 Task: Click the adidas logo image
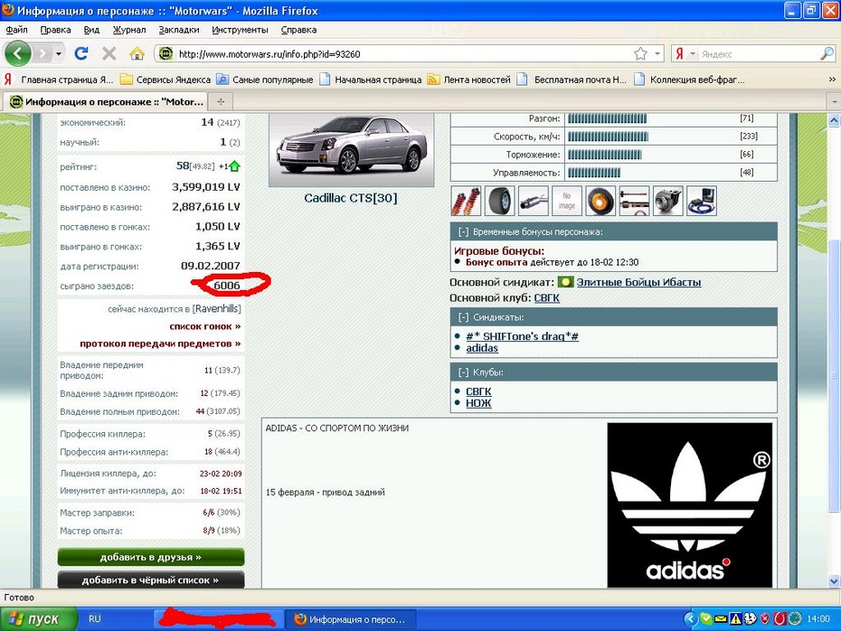point(690,505)
